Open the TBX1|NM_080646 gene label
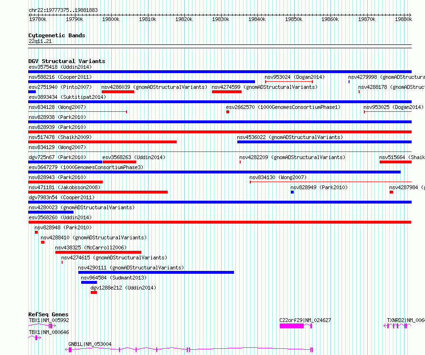425x355 pixels. tap(49, 332)
